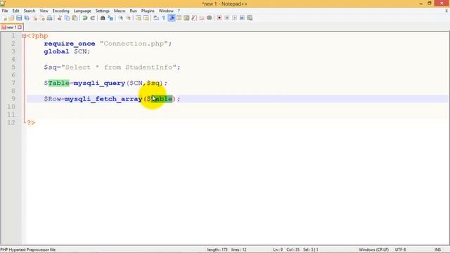This screenshot has width=450, height=253.
Task: Open the Edit menu
Action: 15,11
